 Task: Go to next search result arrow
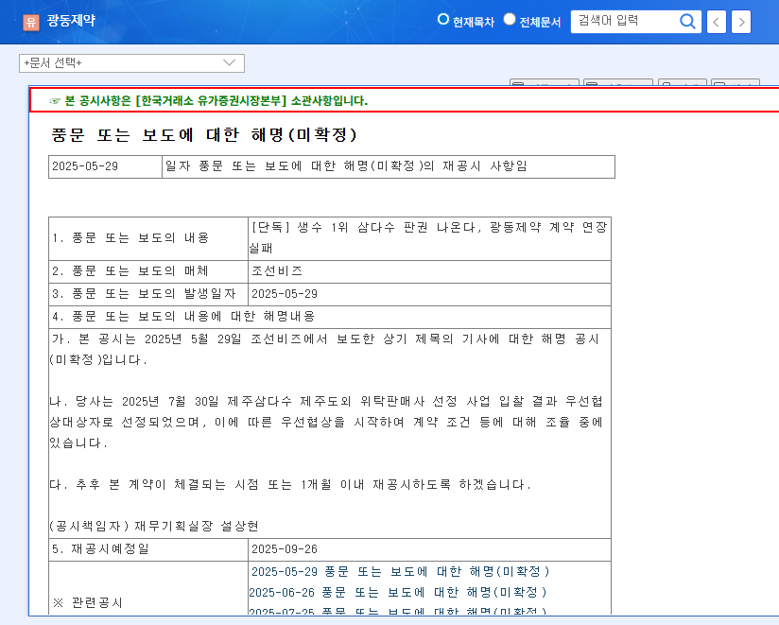click(741, 22)
